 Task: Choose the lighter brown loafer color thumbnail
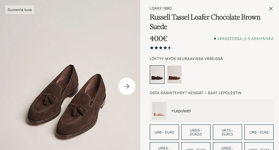[x=174, y=75]
